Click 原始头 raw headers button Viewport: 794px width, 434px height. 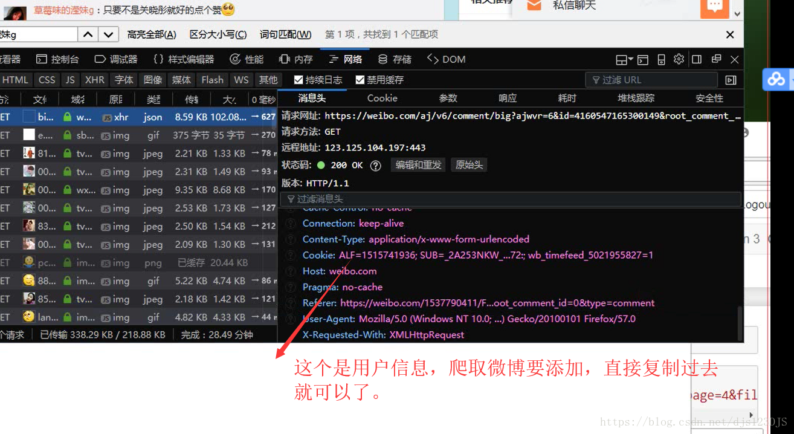coord(469,165)
